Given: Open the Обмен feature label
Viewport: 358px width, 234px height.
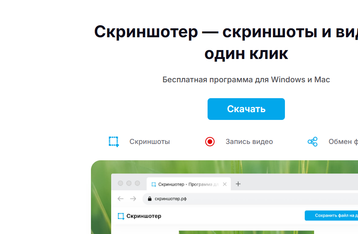Looking at the screenshot, I should (343, 142).
